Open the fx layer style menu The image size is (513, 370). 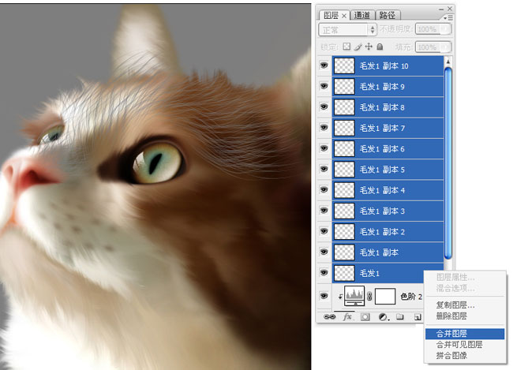pyautogui.click(x=346, y=316)
